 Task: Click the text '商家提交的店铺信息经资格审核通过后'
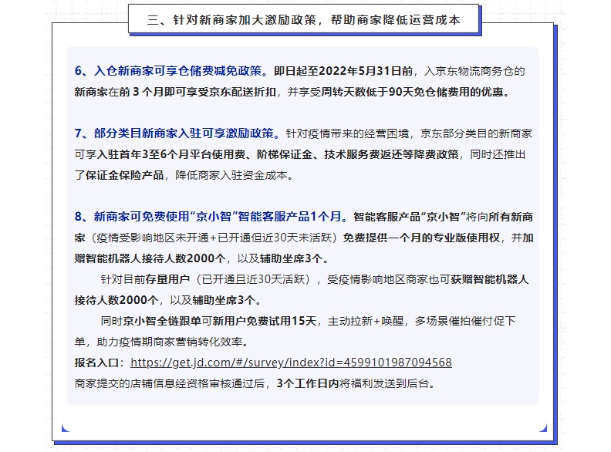click(170, 383)
